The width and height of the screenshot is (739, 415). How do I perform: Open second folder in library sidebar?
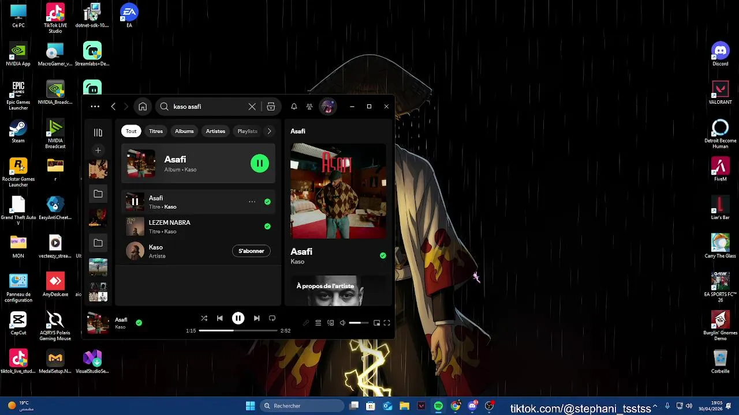98,243
